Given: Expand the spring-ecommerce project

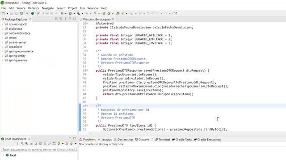Looking at the screenshot, I should (x=2, y=52).
